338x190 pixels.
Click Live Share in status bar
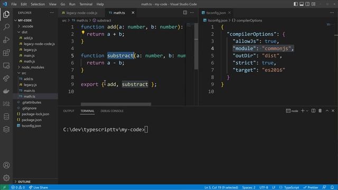[39, 187]
